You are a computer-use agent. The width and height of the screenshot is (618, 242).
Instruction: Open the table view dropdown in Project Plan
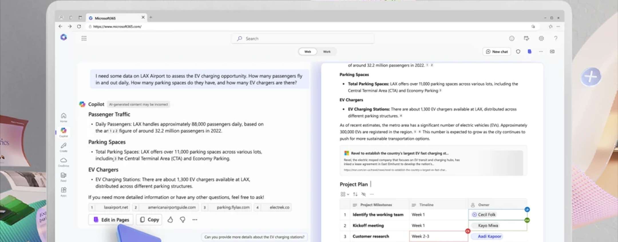click(345, 194)
